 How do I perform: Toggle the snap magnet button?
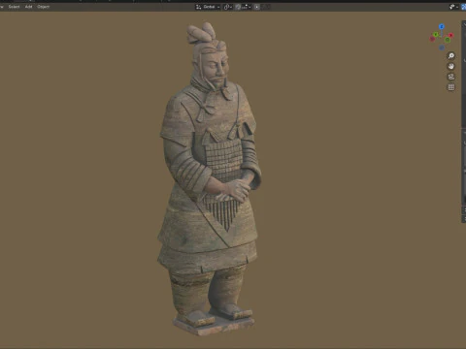tap(238, 7)
